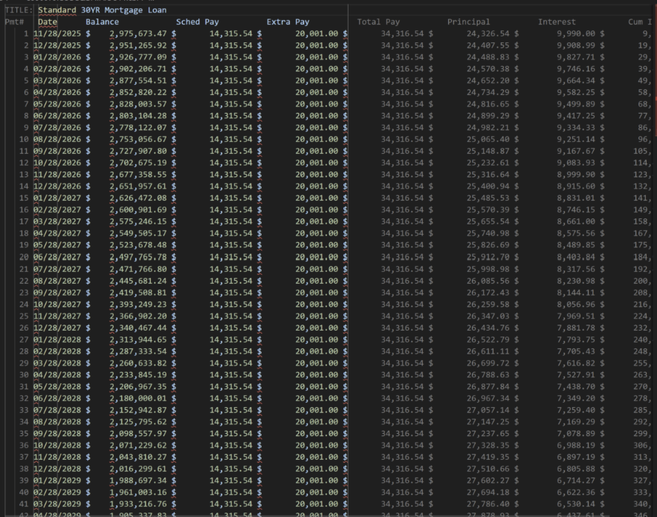Click the 'Total Pay' column header

378,22
